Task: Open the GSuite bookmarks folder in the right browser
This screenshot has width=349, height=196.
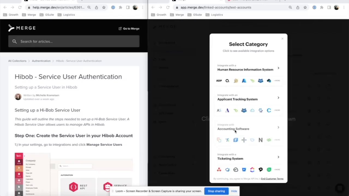Action: (195, 15)
